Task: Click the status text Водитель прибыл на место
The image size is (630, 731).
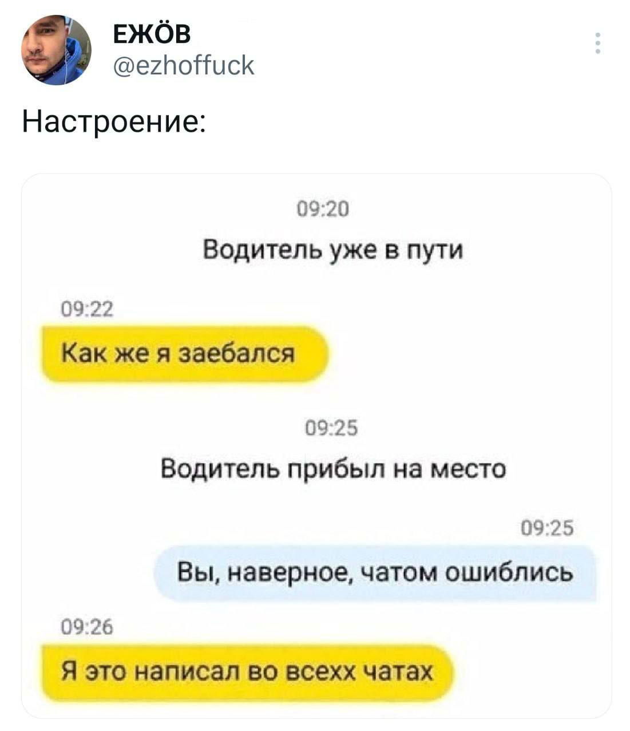Action: pos(334,469)
